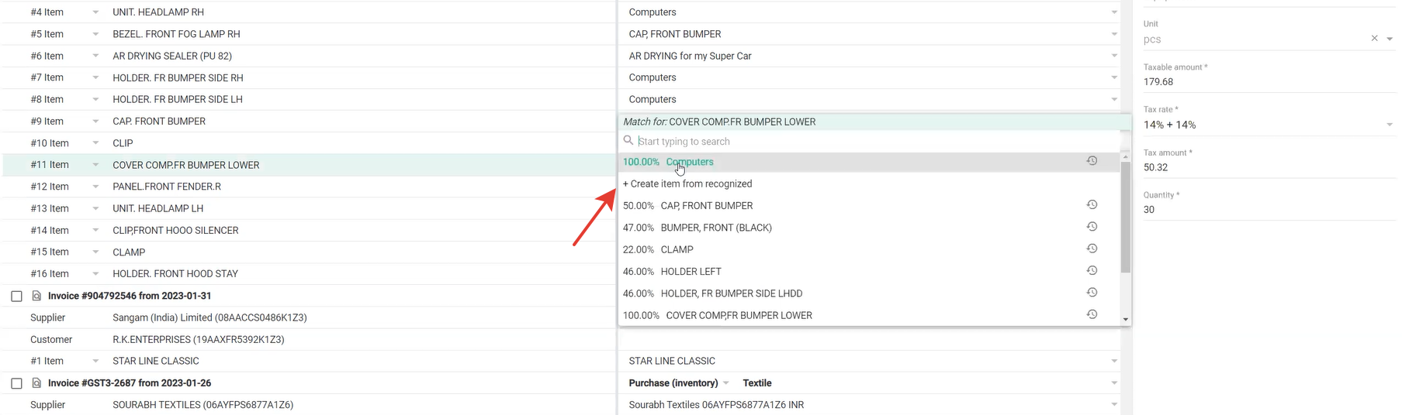The width and height of the screenshot is (1402, 415).
Task: Click history icon beside CAP, FRONT BUMPER suggestion
Action: point(1091,205)
